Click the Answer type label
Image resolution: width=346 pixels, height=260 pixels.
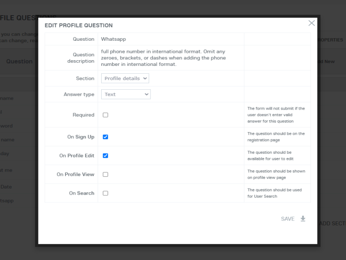coord(79,94)
